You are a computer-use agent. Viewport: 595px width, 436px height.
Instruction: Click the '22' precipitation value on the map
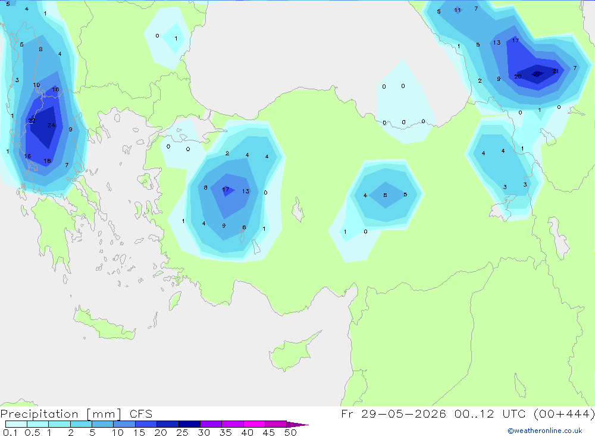pos(32,121)
